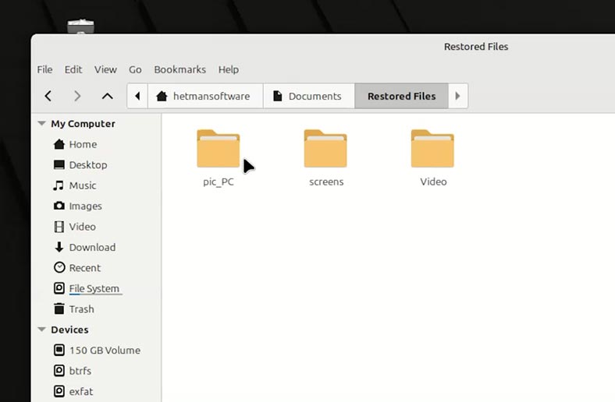615x402 pixels.
Task: Select the 150 GB Volume device
Action: pyautogui.click(x=105, y=351)
